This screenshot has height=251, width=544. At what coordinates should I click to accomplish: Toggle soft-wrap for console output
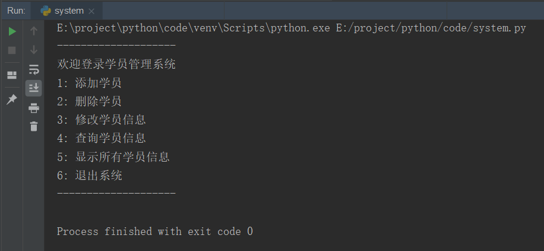point(34,69)
